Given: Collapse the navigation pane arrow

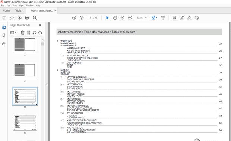Looking at the screenshot, I should pyautogui.click(x=47, y=85).
